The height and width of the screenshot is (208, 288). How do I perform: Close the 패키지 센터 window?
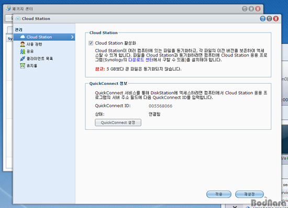(258, 9)
